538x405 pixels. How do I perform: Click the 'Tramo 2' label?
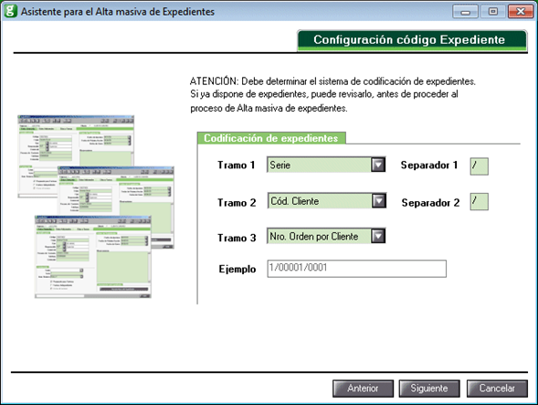237,203
